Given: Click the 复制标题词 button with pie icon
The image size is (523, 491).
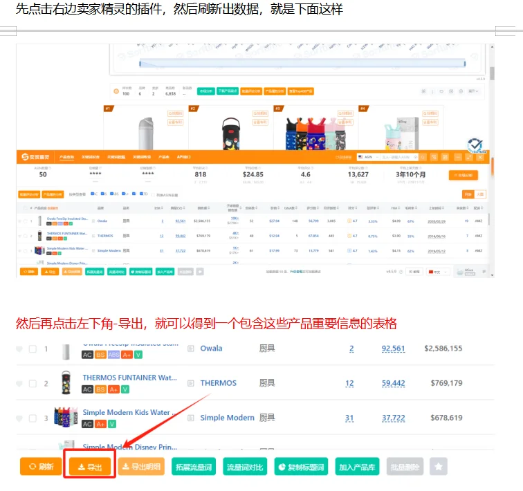Looking at the screenshot, I should (x=301, y=467).
